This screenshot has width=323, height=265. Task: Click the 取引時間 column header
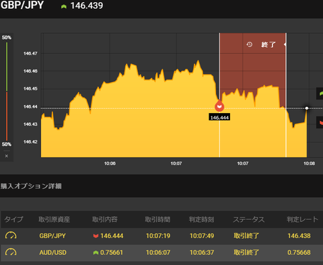(x=157, y=219)
